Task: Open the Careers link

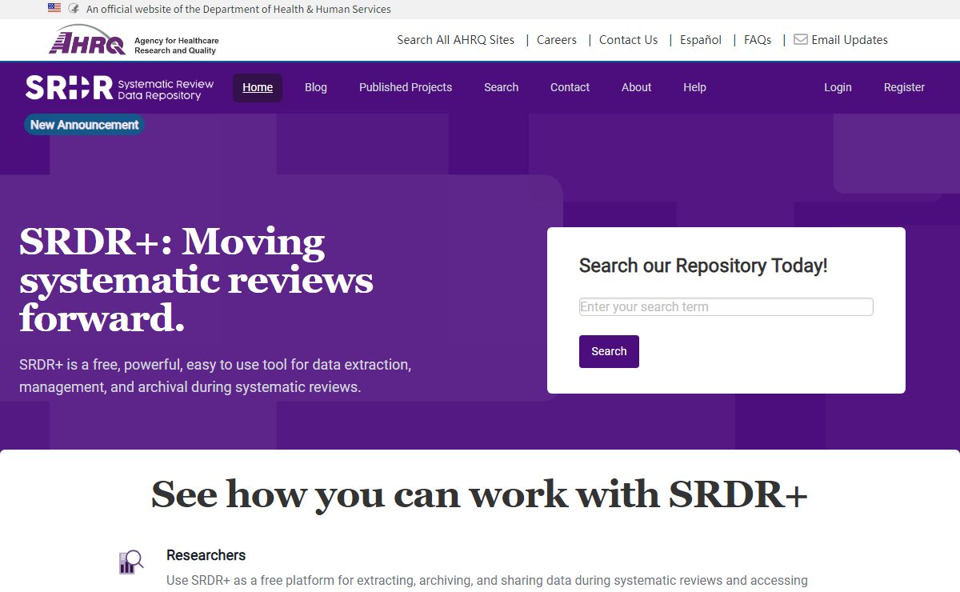Action: [x=557, y=40]
